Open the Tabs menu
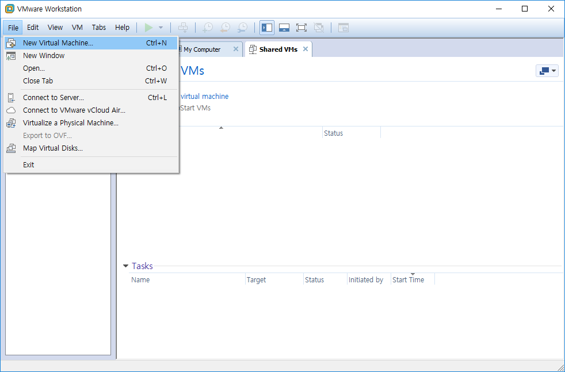 tap(99, 28)
